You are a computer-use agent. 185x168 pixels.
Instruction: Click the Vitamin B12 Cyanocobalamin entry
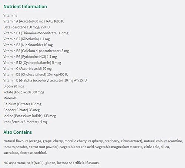click(x=32, y=63)
